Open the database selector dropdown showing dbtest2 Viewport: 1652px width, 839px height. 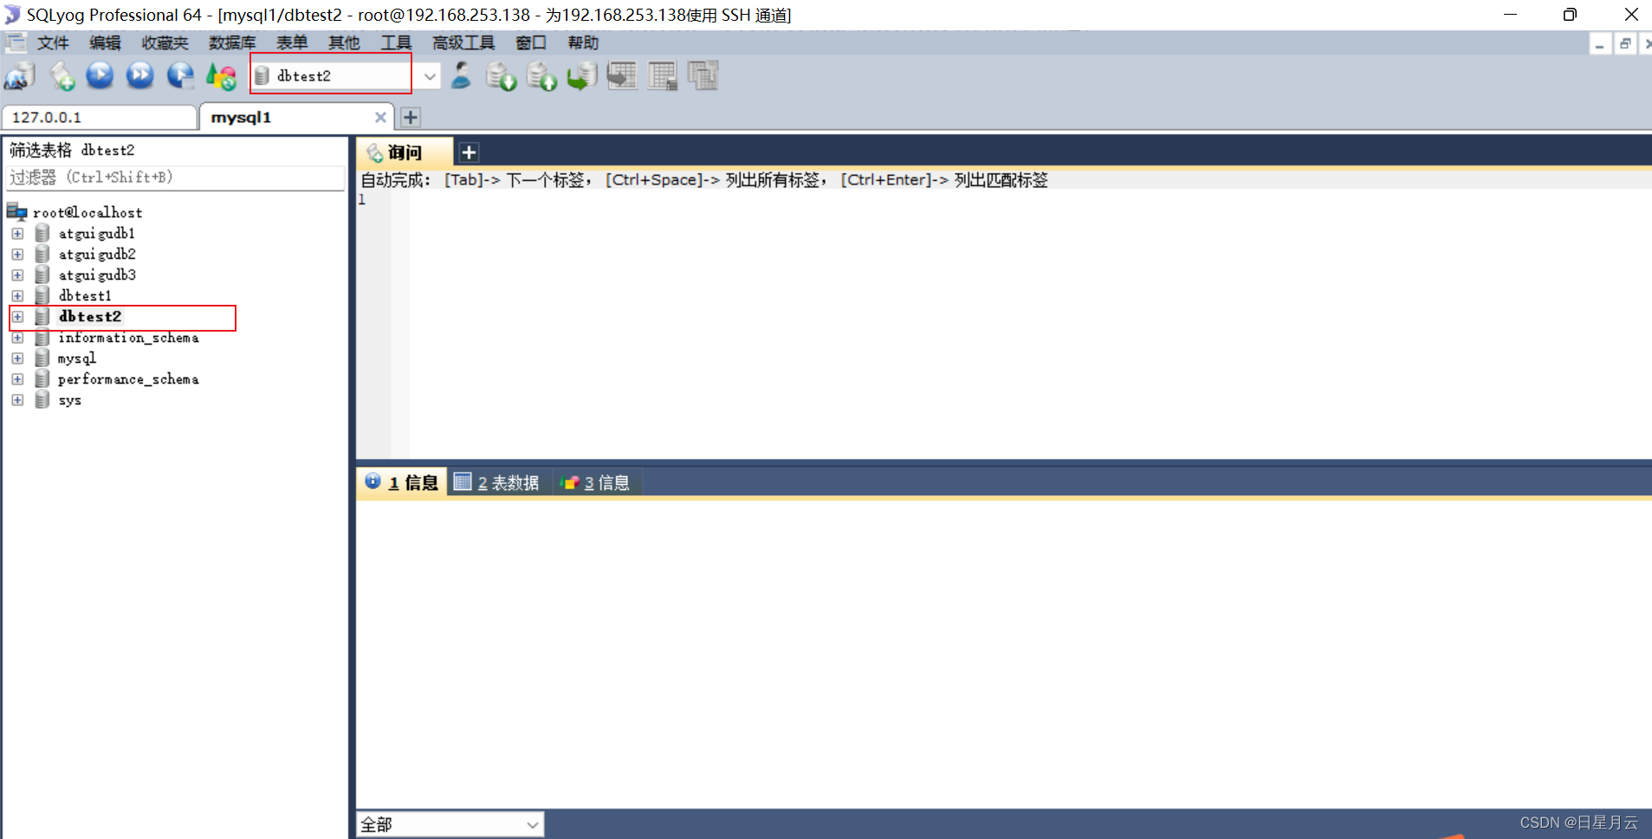point(430,76)
